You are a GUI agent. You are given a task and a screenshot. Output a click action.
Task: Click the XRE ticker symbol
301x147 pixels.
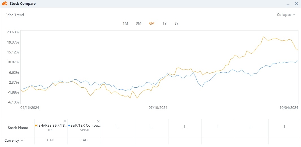51,130
